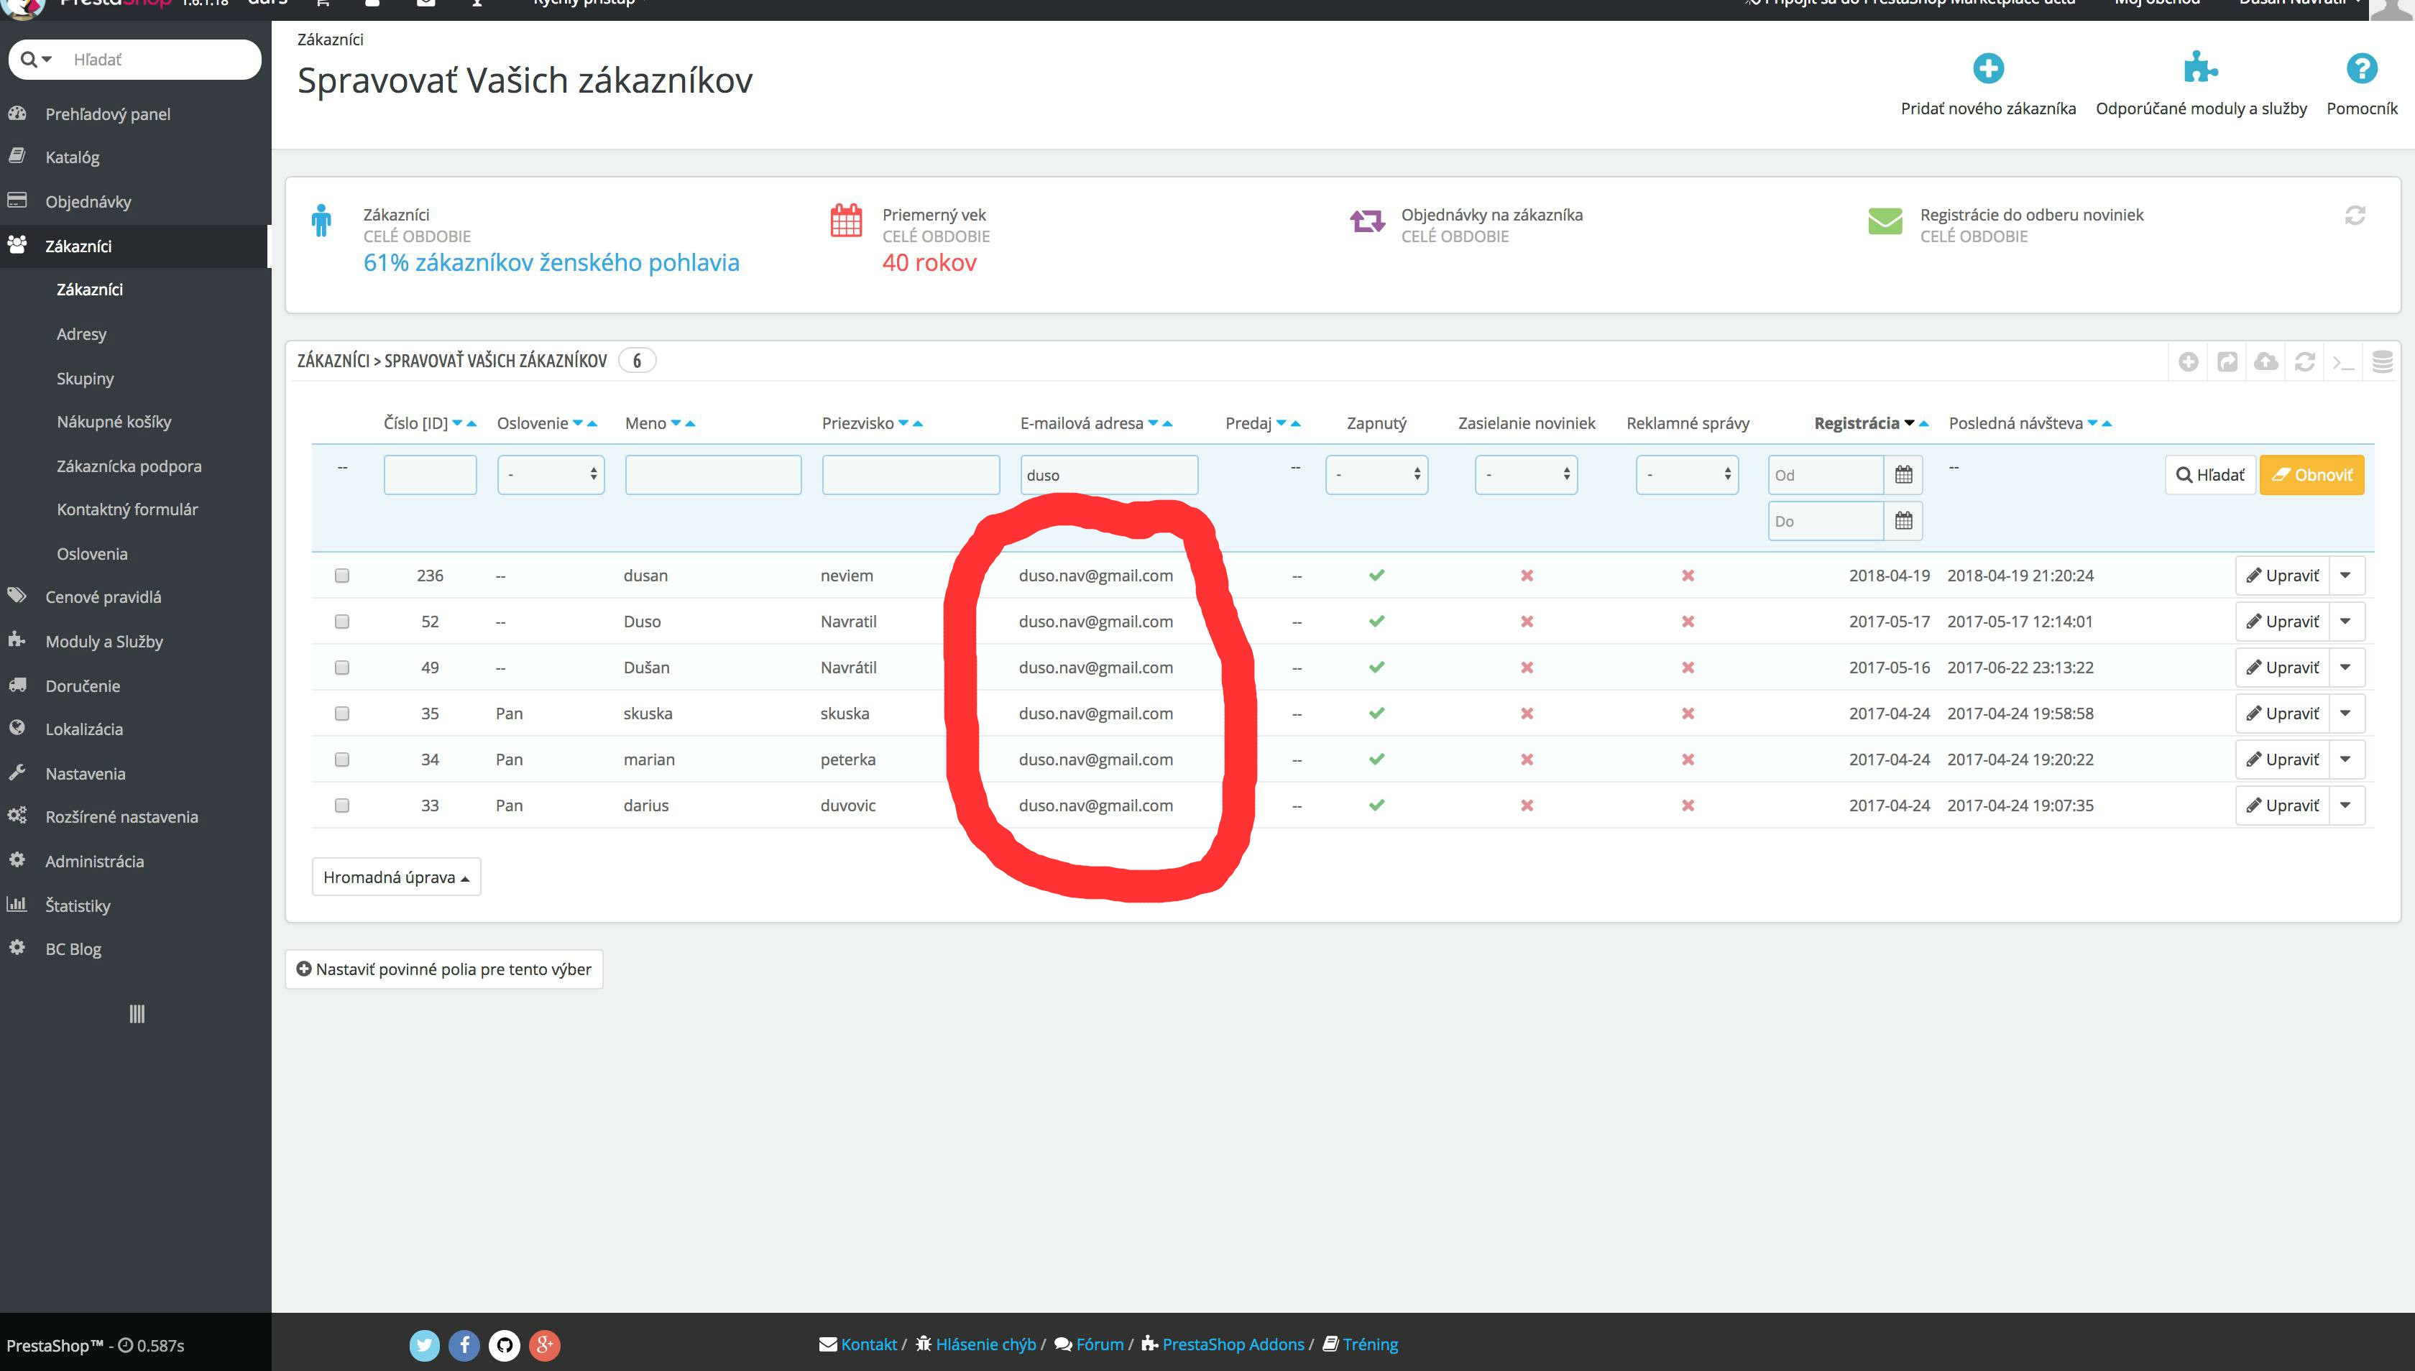Click the cloud import icon in table toolbar

[2266, 361]
